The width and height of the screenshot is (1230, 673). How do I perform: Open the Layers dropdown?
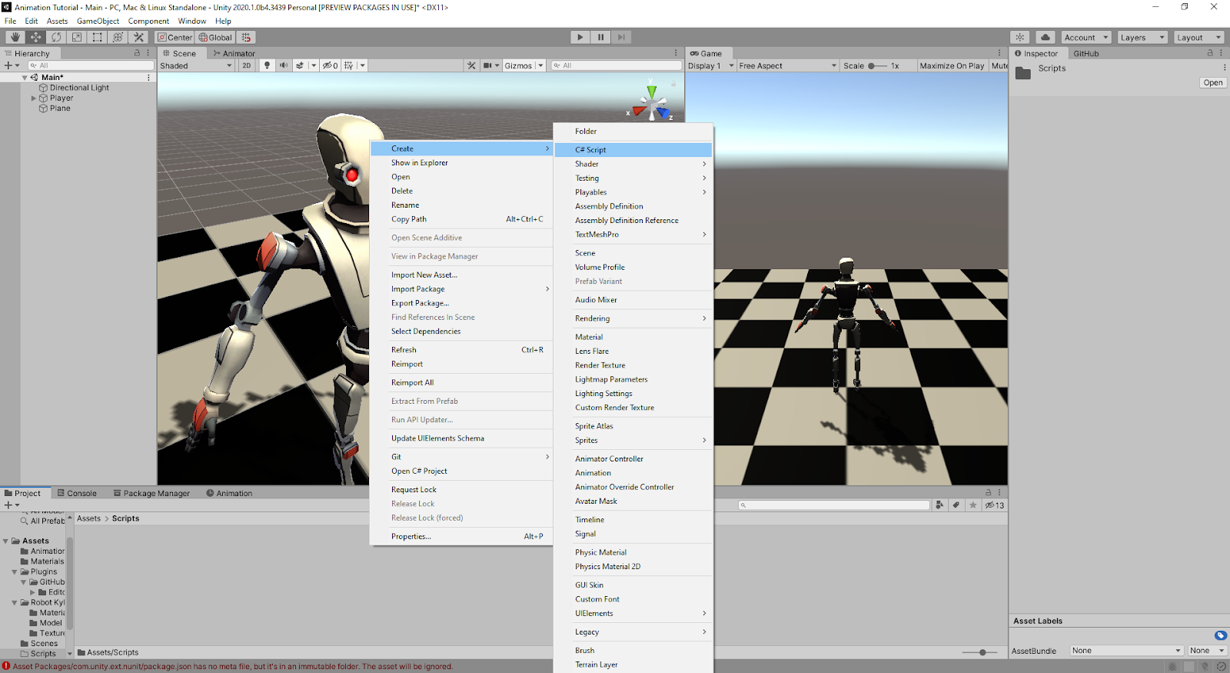click(1141, 38)
